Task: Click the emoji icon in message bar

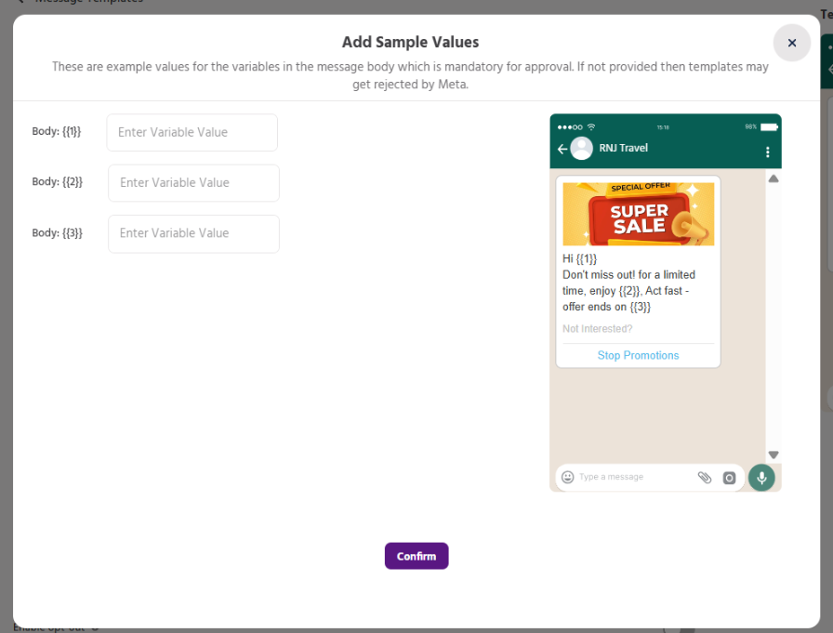Action: coord(568,477)
